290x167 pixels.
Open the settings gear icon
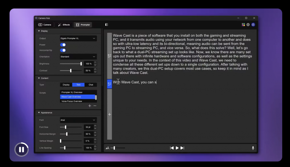pyautogui.click(x=248, y=25)
